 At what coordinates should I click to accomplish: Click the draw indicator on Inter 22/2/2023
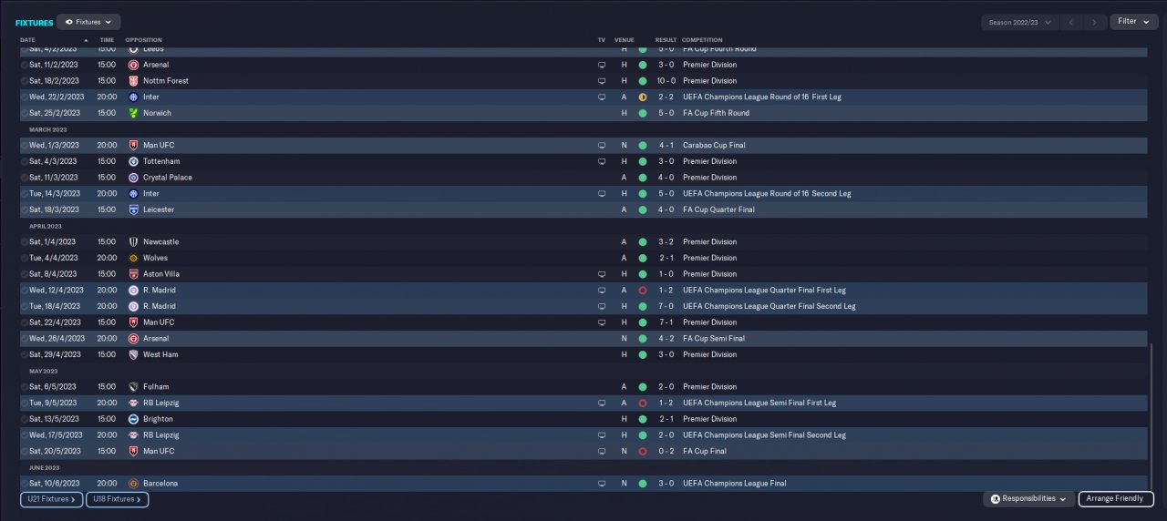tap(642, 97)
